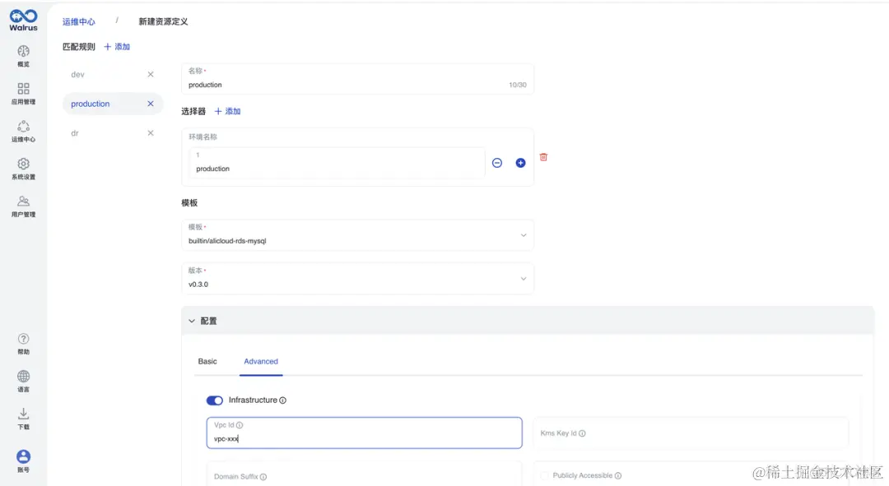Toggle the Infrastructure switch

click(x=214, y=400)
